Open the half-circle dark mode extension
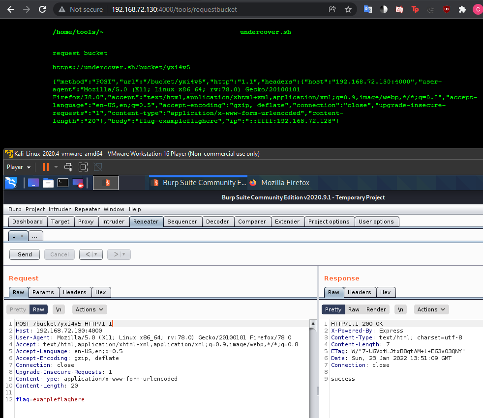Screen dimensions: 483x418 tap(384, 9)
